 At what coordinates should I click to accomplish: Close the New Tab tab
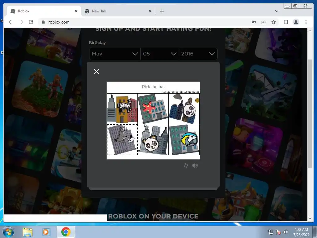tap(150, 11)
